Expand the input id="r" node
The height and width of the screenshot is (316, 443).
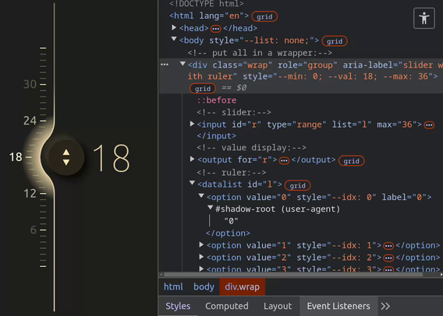pos(192,124)
